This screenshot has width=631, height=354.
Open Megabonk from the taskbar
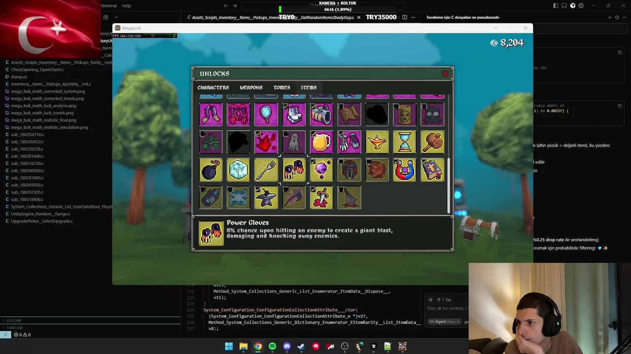point(402,347)
